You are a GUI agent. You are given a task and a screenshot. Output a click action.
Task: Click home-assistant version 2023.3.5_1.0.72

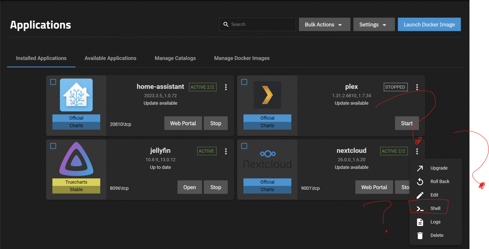click(160, 96)
